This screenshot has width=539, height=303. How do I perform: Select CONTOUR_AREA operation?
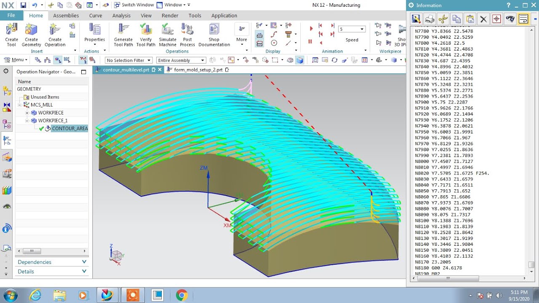pyautogui.click(x=69, y=128)
